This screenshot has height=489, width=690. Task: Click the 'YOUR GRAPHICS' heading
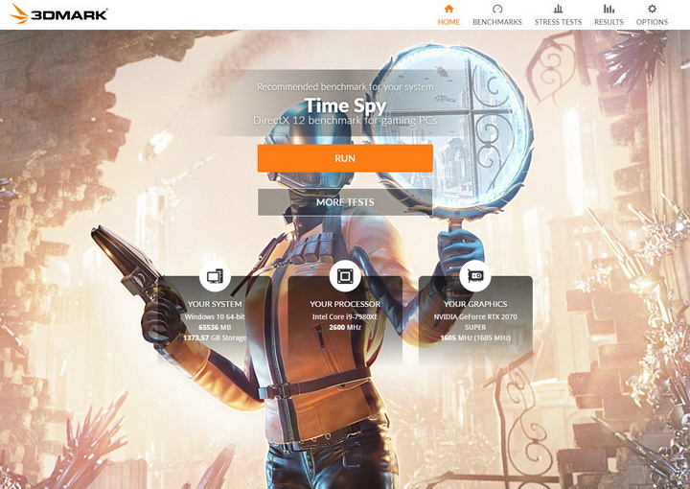pos(475,304)
